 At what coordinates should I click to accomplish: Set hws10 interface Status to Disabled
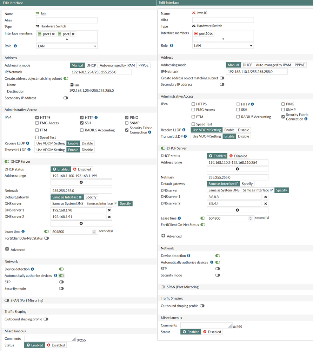[212, 332]
